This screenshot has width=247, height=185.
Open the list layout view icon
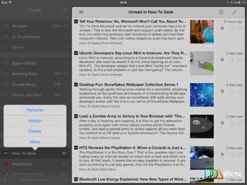[x=221, y=12]
